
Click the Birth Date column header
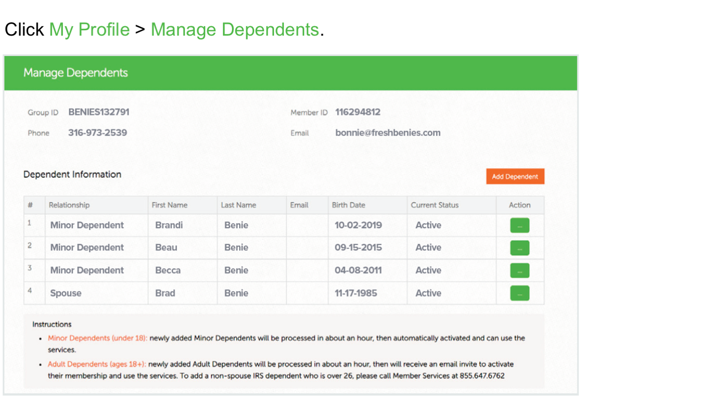click(348, 205)
